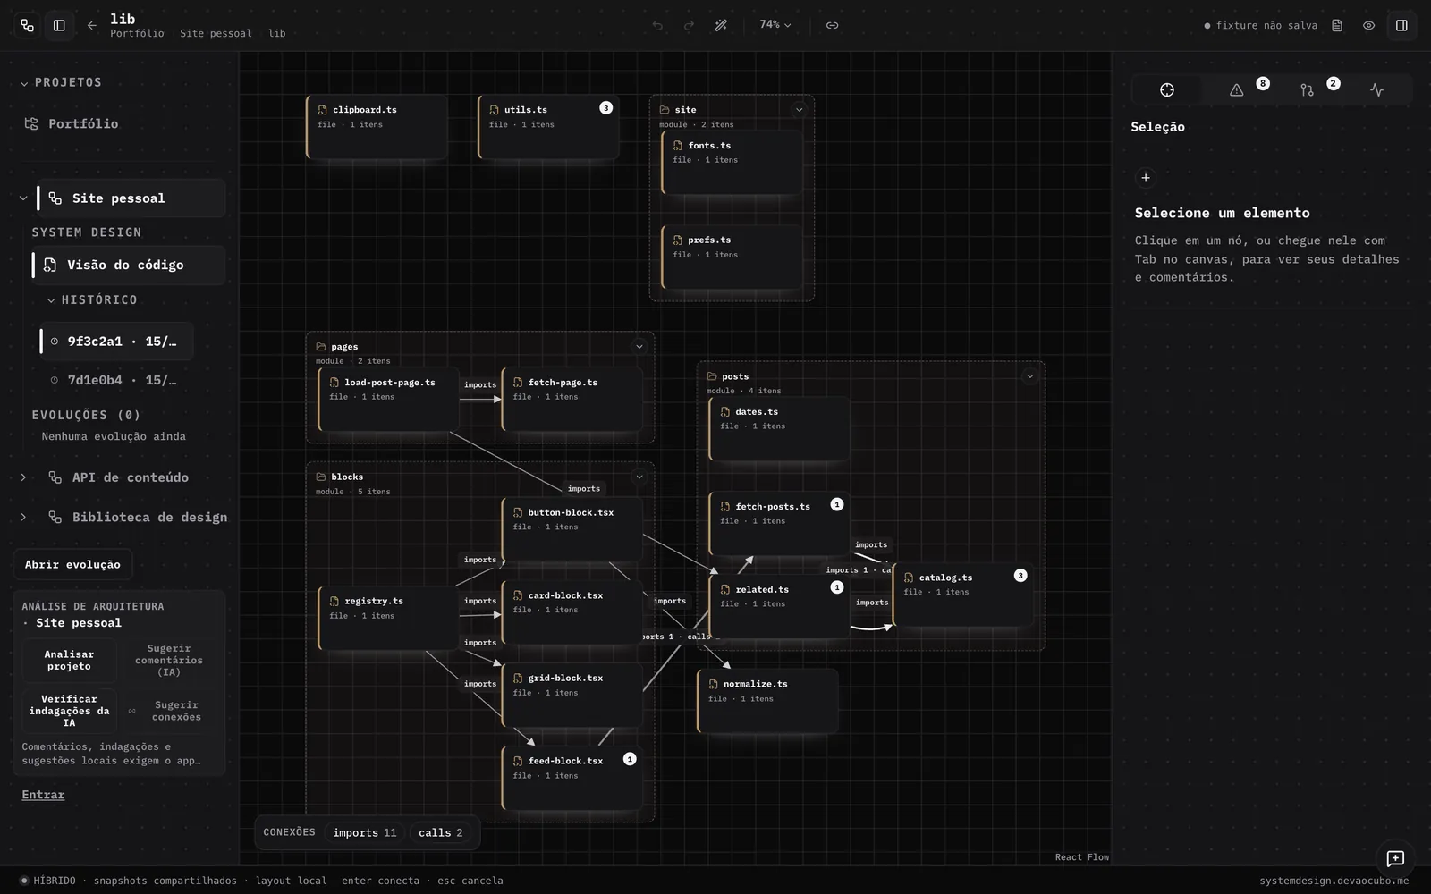Select the catalog.ts file node
The image size is (1431, 894).
point(963,595)
